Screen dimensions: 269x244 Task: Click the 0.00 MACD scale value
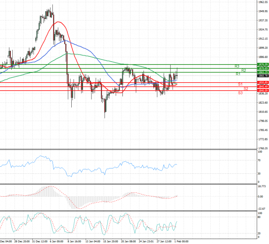[x=260, y=197]
